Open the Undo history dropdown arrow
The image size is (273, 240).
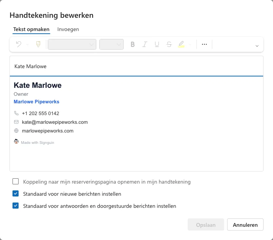(x=27, y=45)
